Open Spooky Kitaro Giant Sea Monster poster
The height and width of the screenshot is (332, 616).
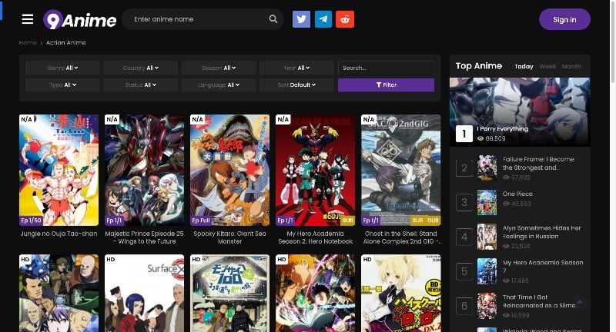tap(229, 170)
